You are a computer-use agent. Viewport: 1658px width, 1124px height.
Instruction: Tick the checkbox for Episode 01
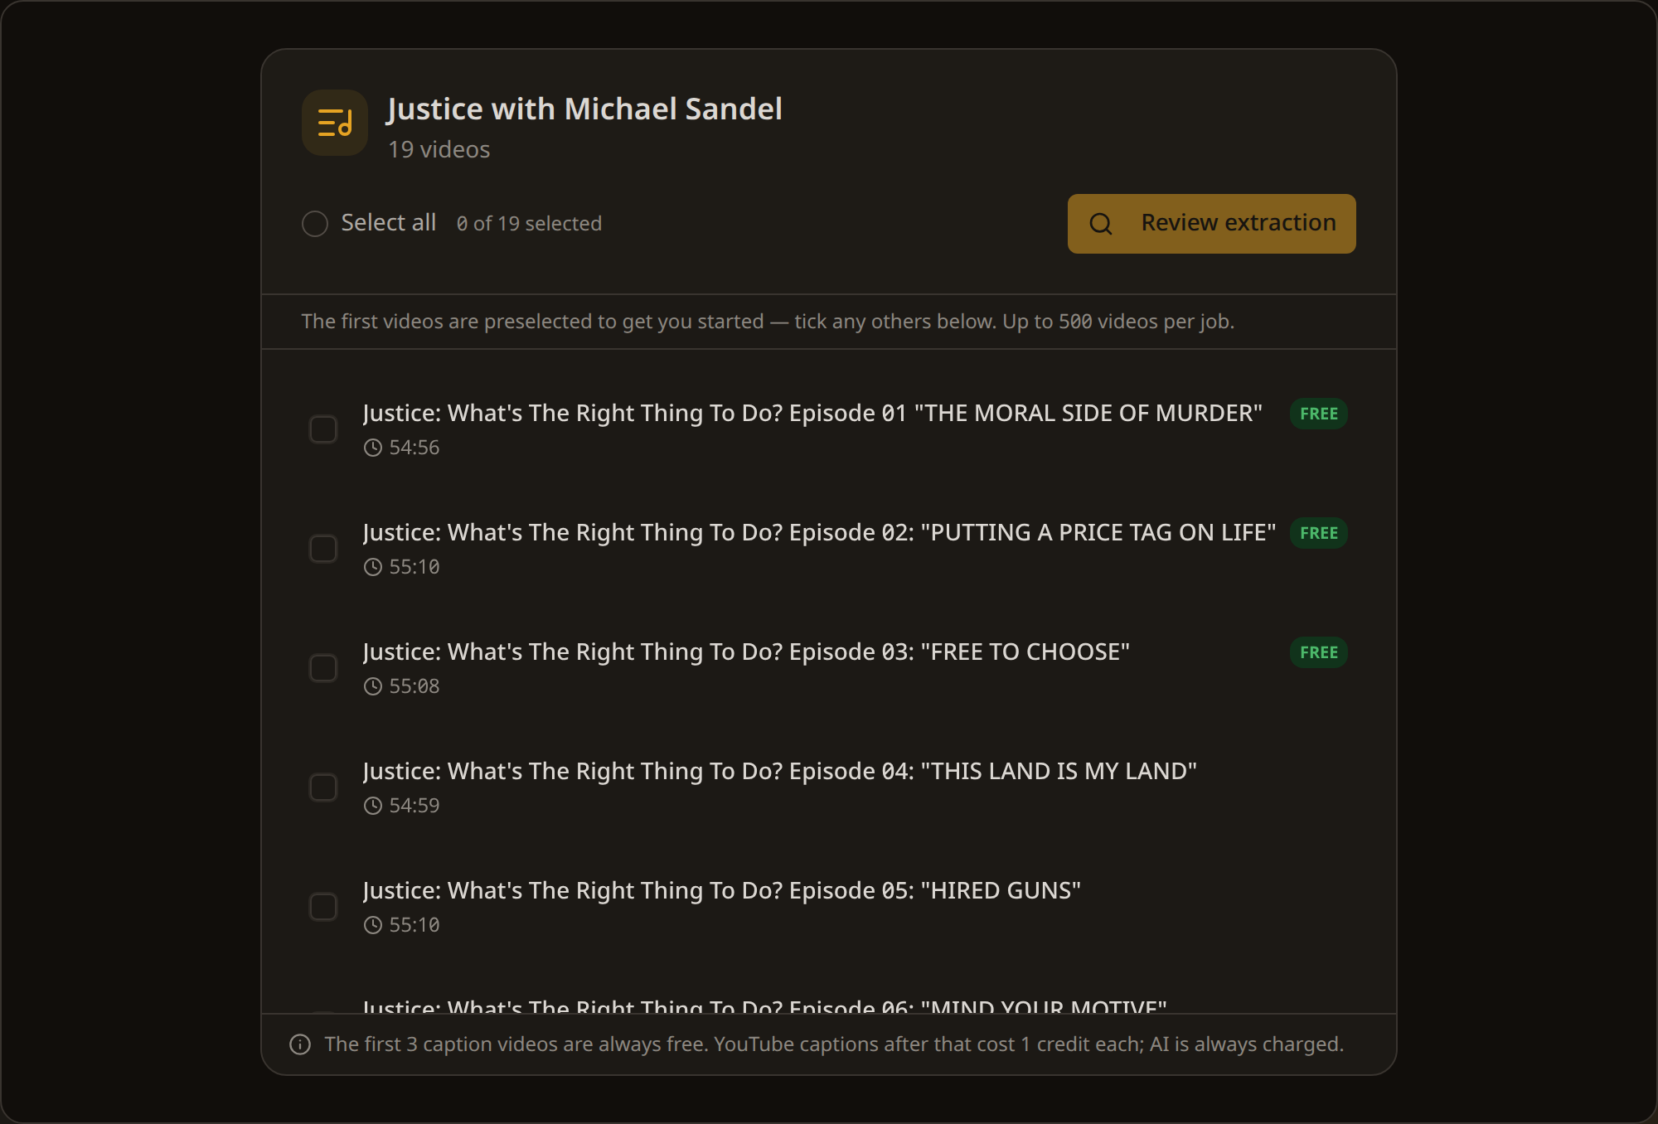[323, 429]
